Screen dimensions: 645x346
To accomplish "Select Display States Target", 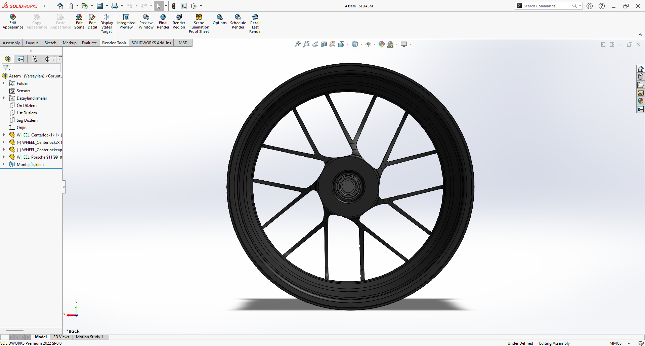I will [x=106, y=24].
